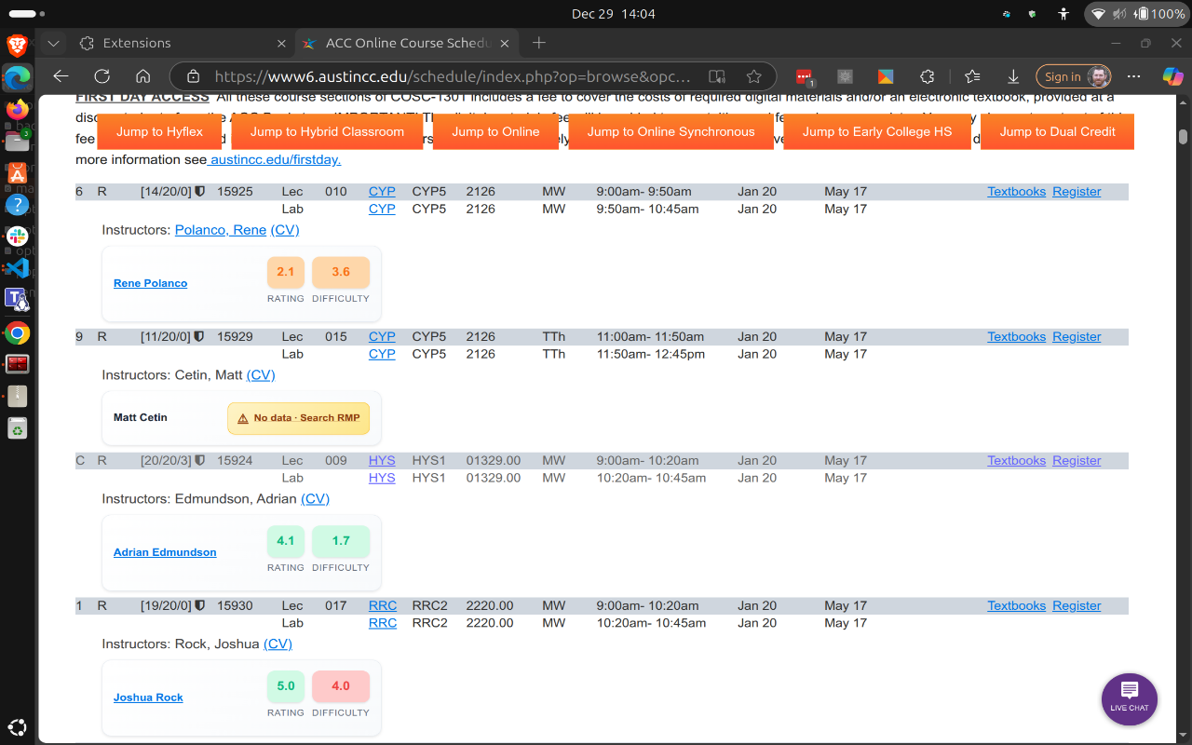
Task: Jump to the Hyflex section
Action: 159,131
